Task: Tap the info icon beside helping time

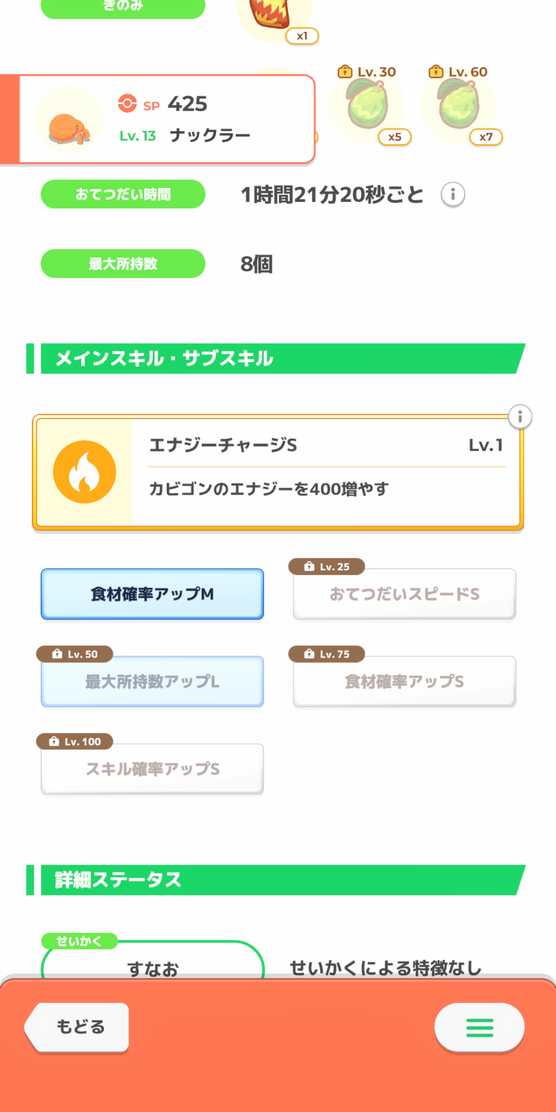Action: coord(453,195)
